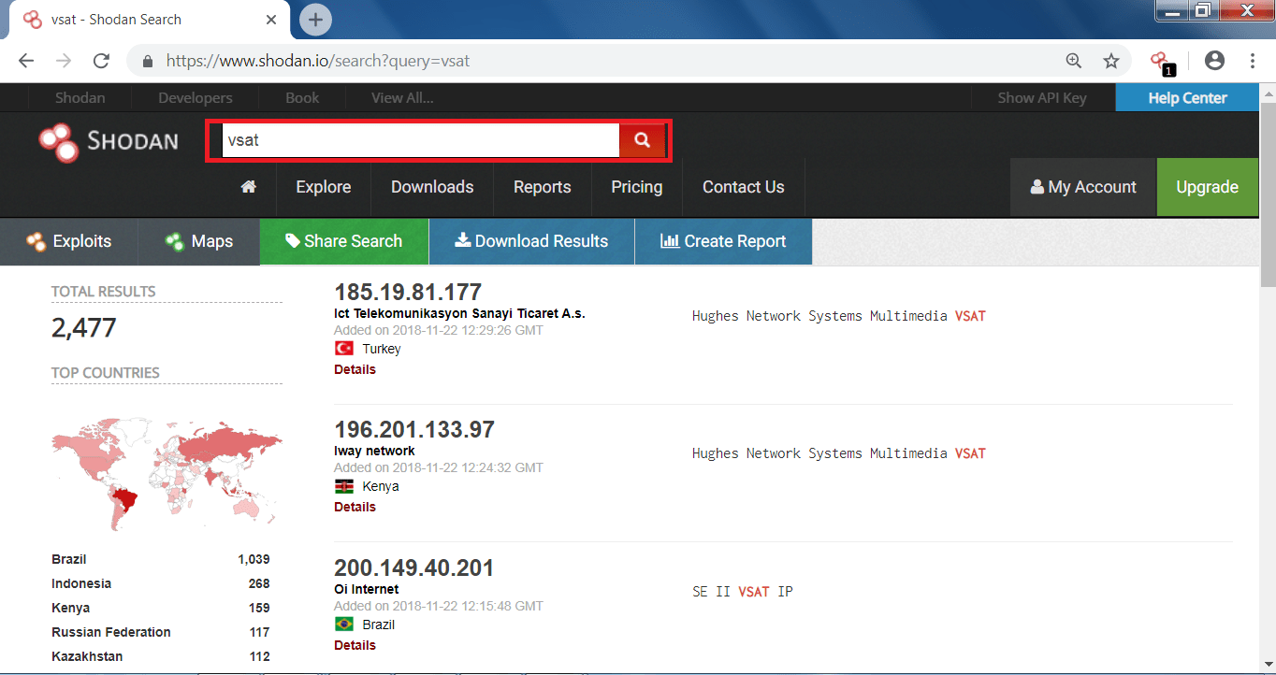Go back to previous page
Screen dimensions: 1276x675
tap(26, 61)
